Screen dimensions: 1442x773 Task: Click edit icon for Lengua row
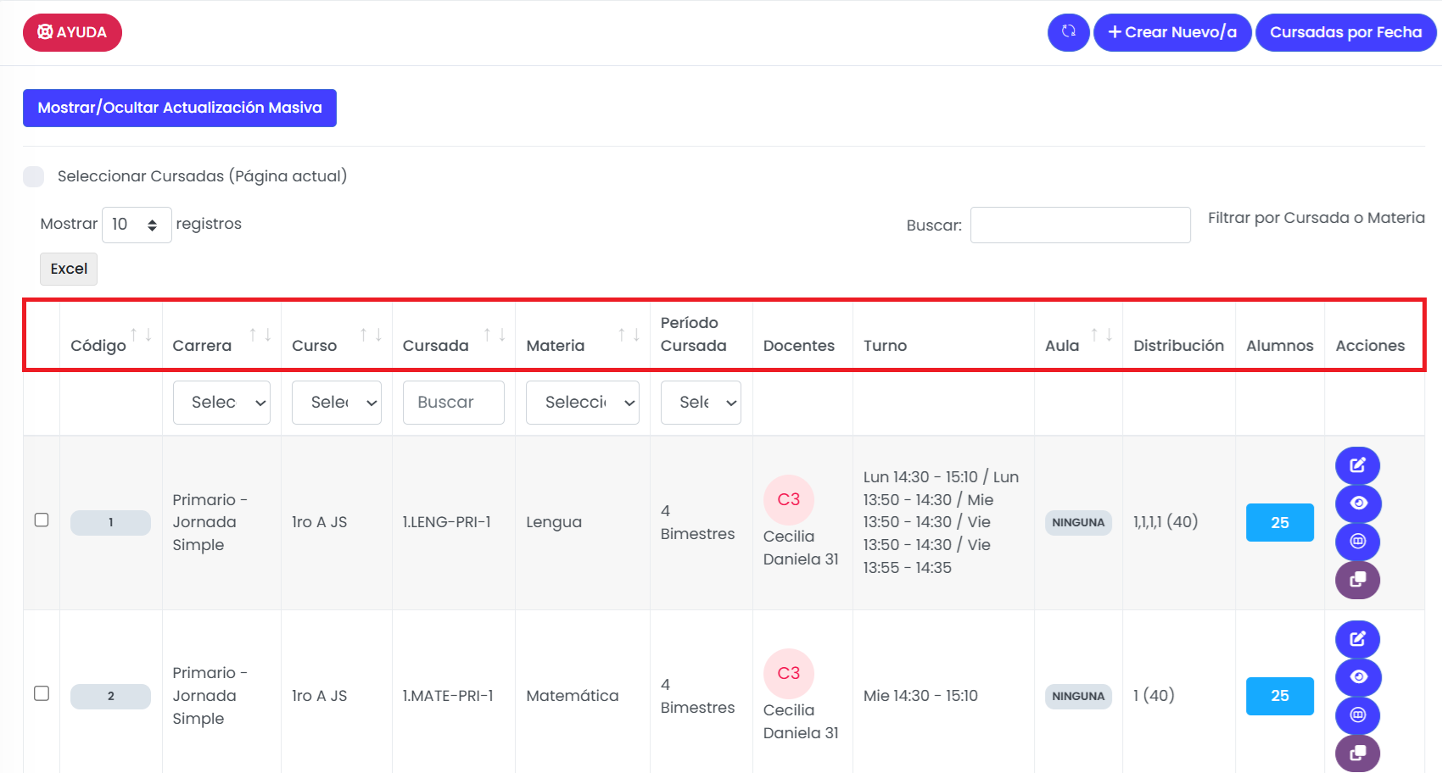tap(1358, 465)
